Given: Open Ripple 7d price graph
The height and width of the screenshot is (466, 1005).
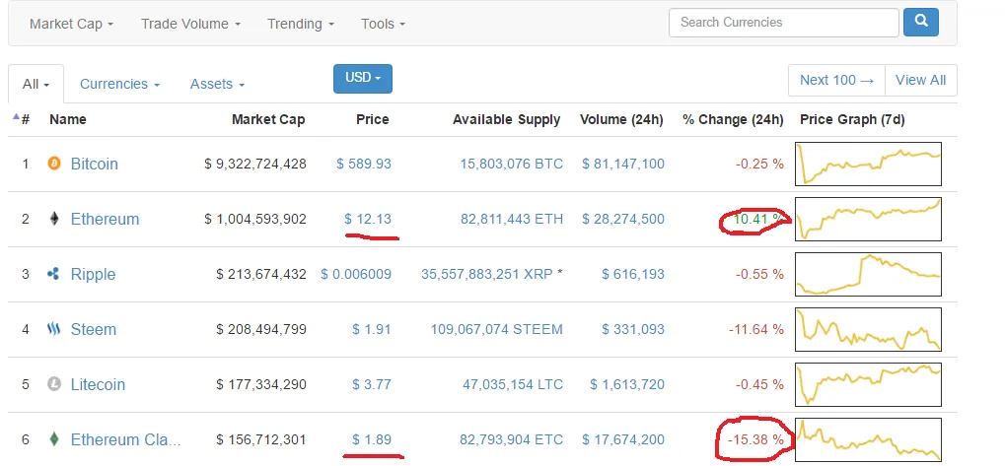Looking at the screenshot, I should (x=868, y=274).
